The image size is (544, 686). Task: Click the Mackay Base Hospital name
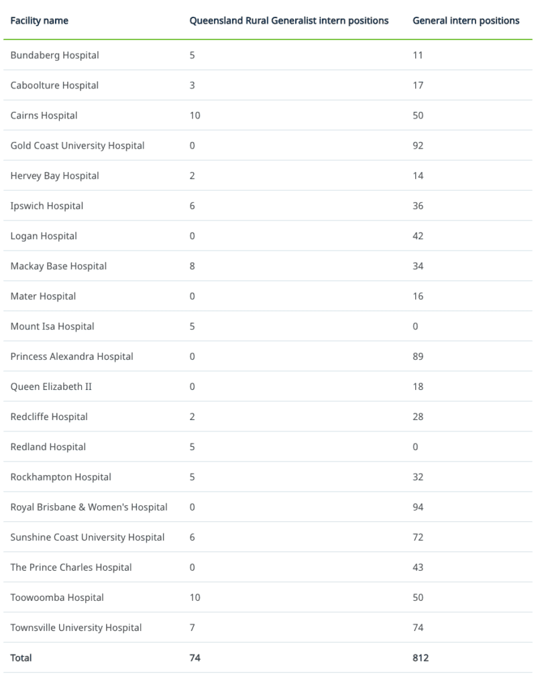(x=58, y=266)
